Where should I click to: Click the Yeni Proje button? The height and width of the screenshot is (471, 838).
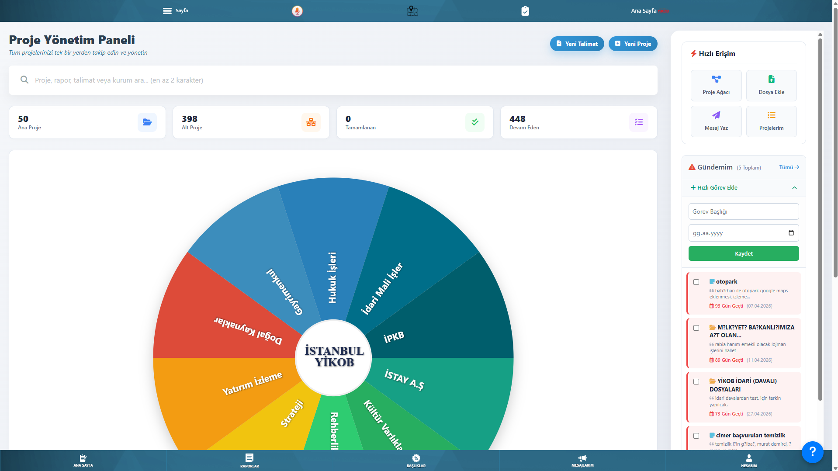click(x=633, y=44)
